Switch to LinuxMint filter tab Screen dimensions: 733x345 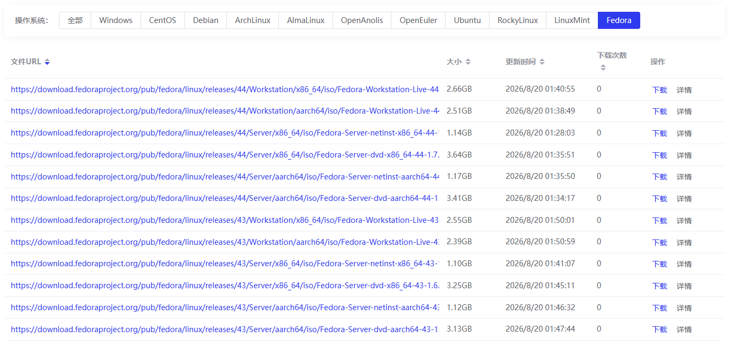pos(572,20)
